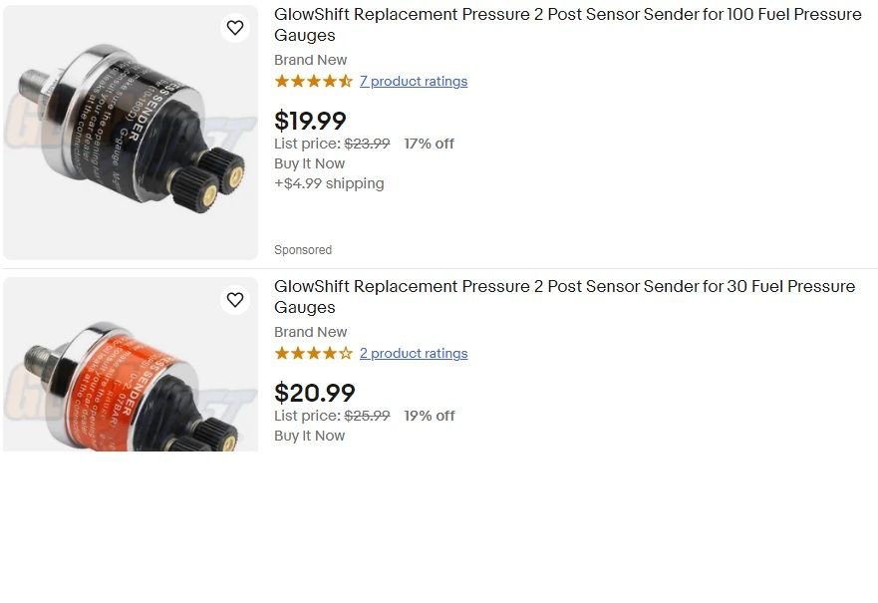Click Buy It Now under the $20.99 item
The image size is (878, 603).
309,436
